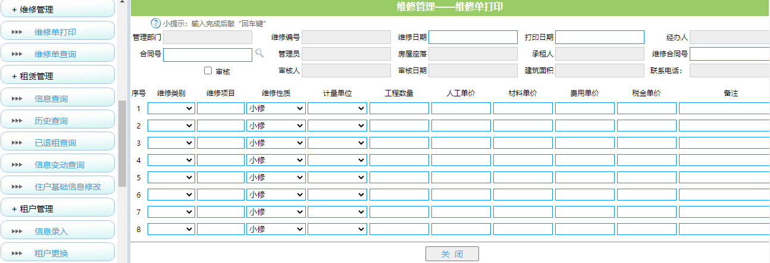Click the 维修编号 field

point(346,37)
